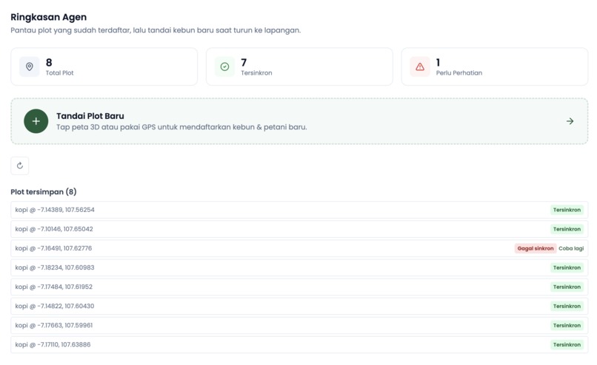Open the Tandai Plot Baru card
Viewport: 597px width, 365px height.
click(299, 121)
